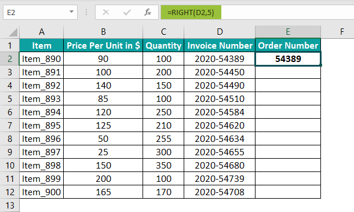This screenshot has width=354, height=212.
Task: Click price cell '165' in row 12
Action: 103,192
